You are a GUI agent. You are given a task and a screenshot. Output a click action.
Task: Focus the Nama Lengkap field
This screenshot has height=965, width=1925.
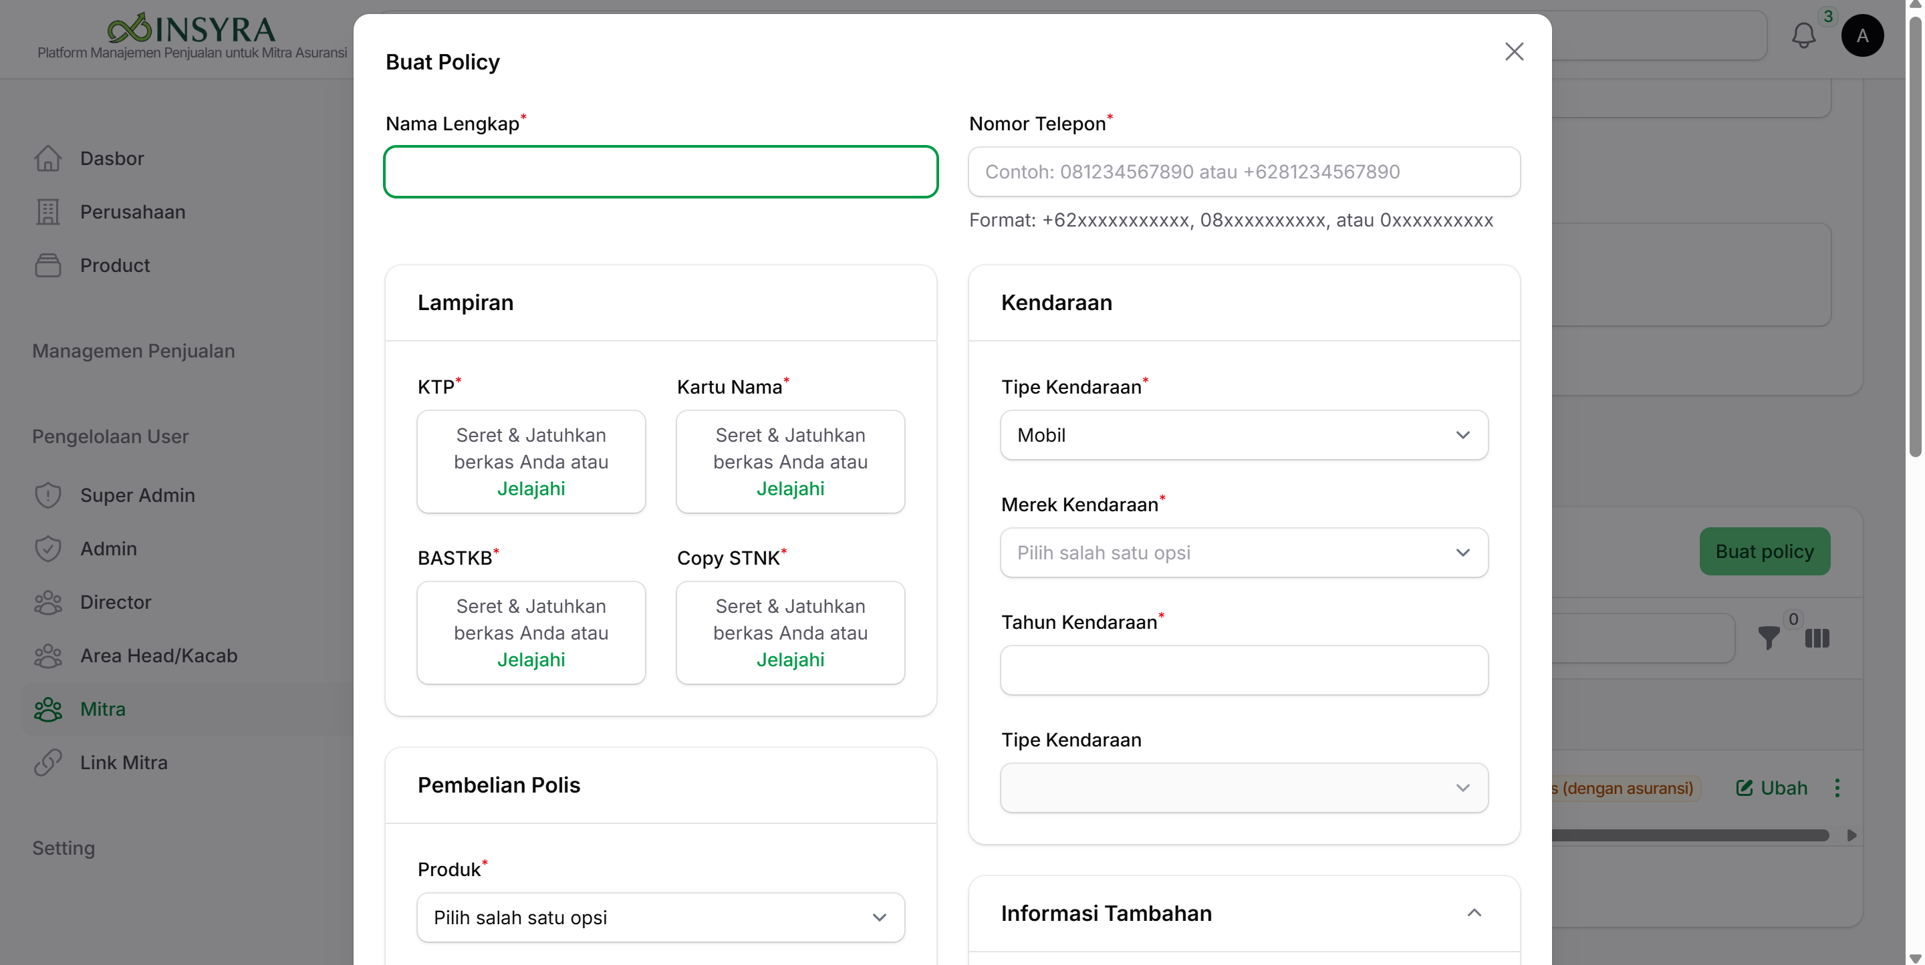click(x=660, y=172)
